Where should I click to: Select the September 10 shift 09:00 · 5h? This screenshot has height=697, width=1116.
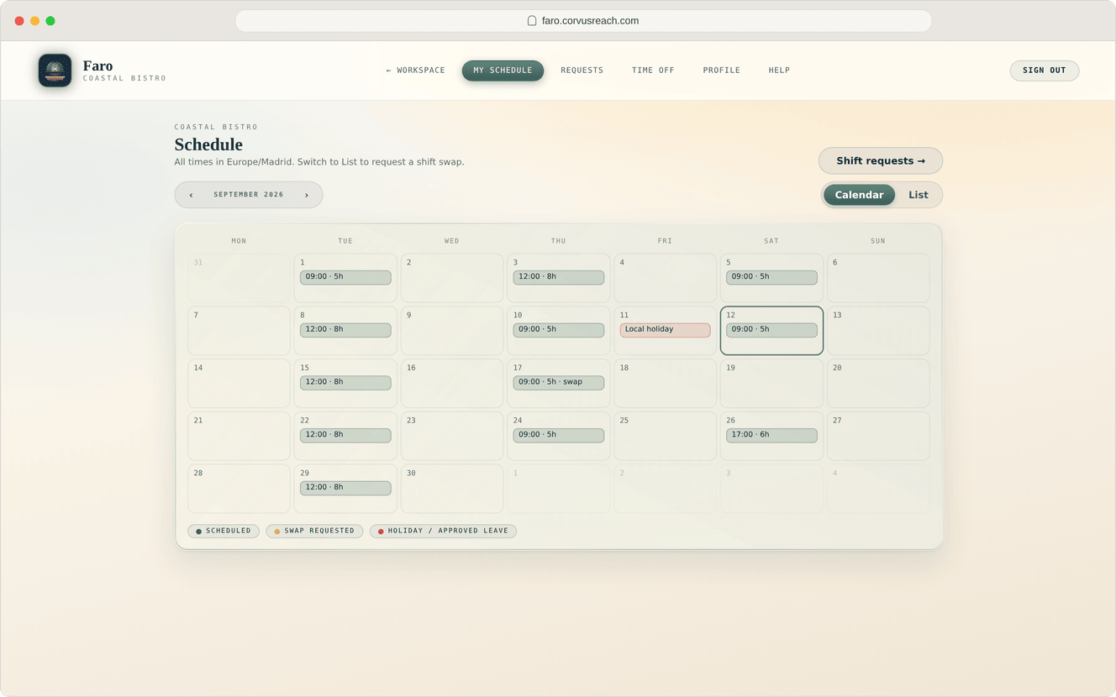click(x=559, y=330)
